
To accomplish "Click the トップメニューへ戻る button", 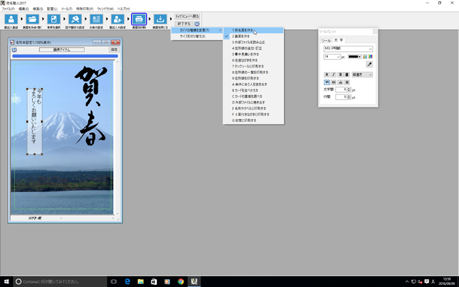I will tap(188, 16).
